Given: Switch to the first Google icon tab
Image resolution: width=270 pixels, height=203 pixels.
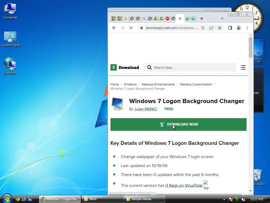Looking at the screenshot, I should pos(126,19).
